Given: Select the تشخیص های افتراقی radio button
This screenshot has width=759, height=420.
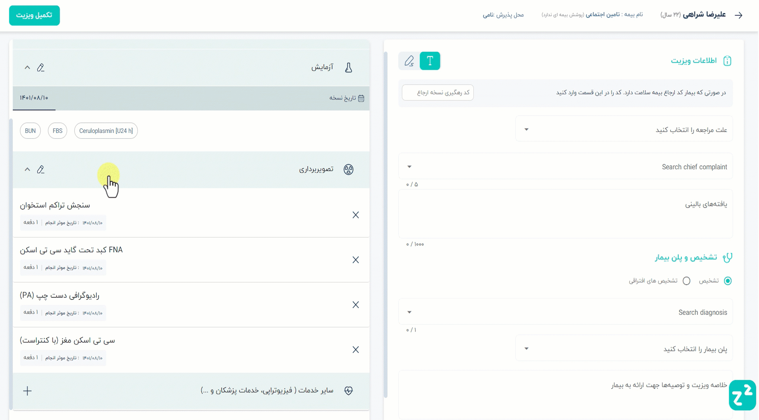Looking at the screenshot, I should click(686, 281).
